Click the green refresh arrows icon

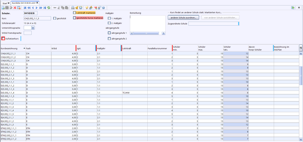click(x=49, y=8)
